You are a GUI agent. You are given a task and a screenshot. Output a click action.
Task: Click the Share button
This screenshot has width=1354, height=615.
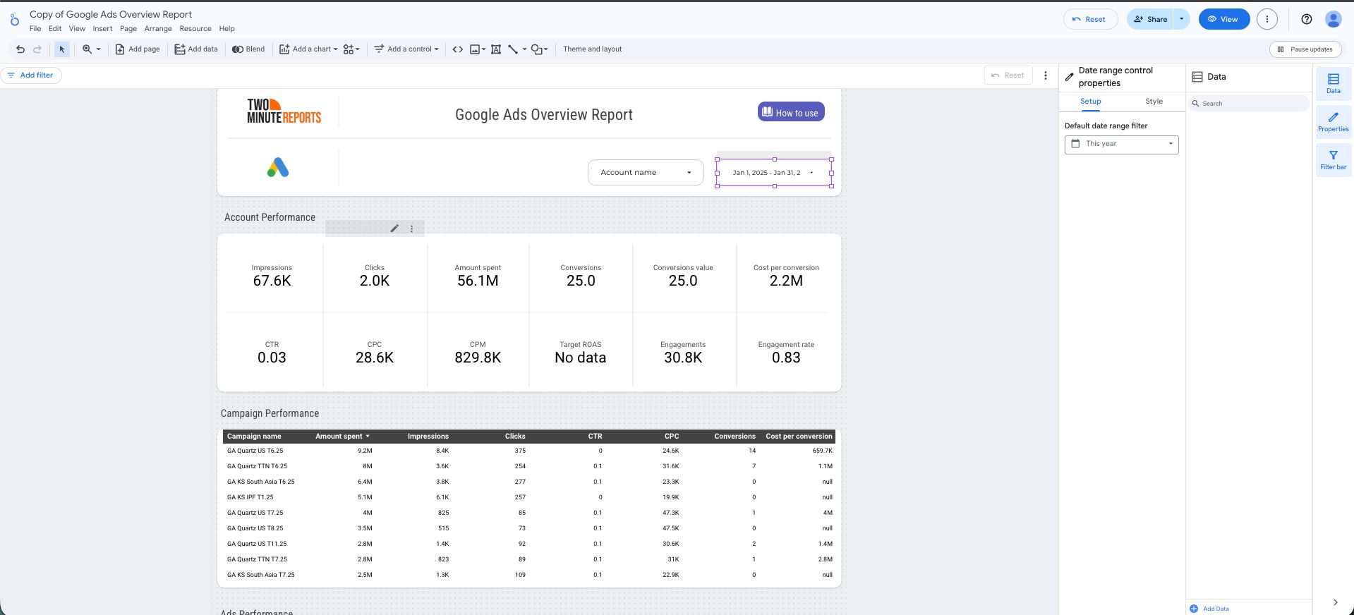coord(1150,19)
